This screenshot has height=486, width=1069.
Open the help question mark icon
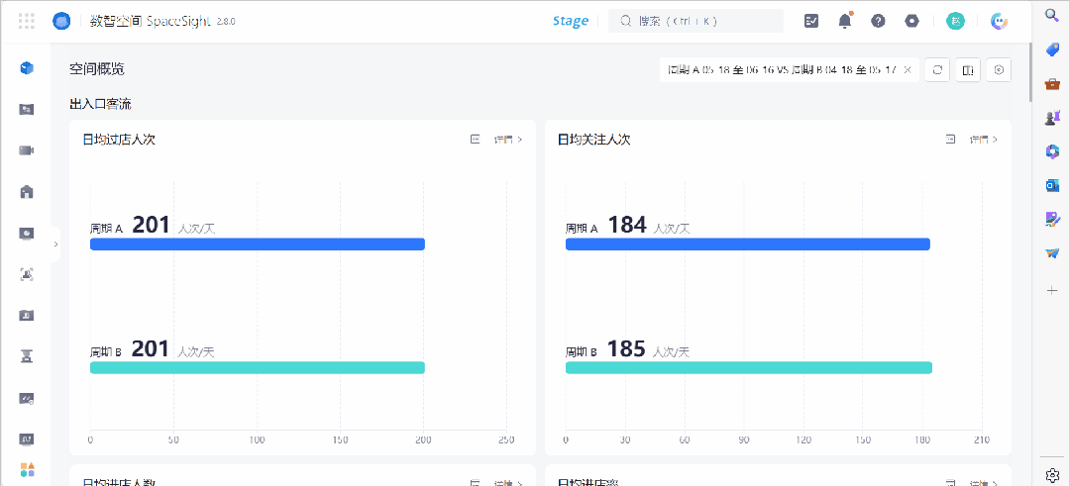coord(878,21)
